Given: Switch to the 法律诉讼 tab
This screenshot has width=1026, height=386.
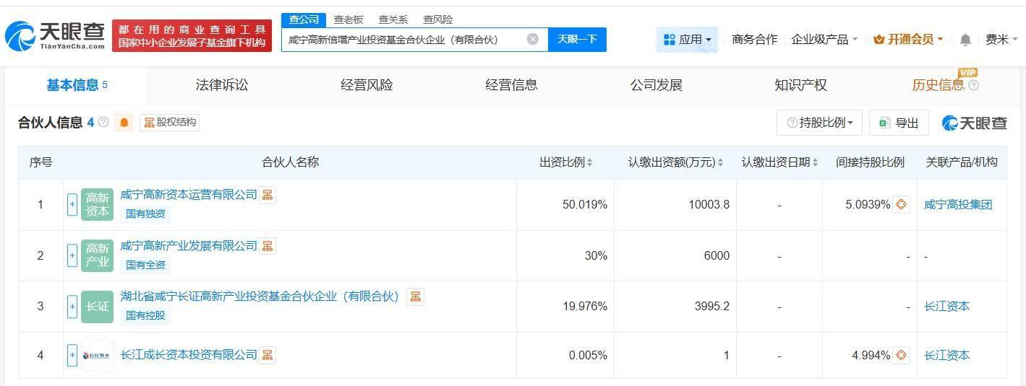Looking at the screenshot, I should point(222,85).
